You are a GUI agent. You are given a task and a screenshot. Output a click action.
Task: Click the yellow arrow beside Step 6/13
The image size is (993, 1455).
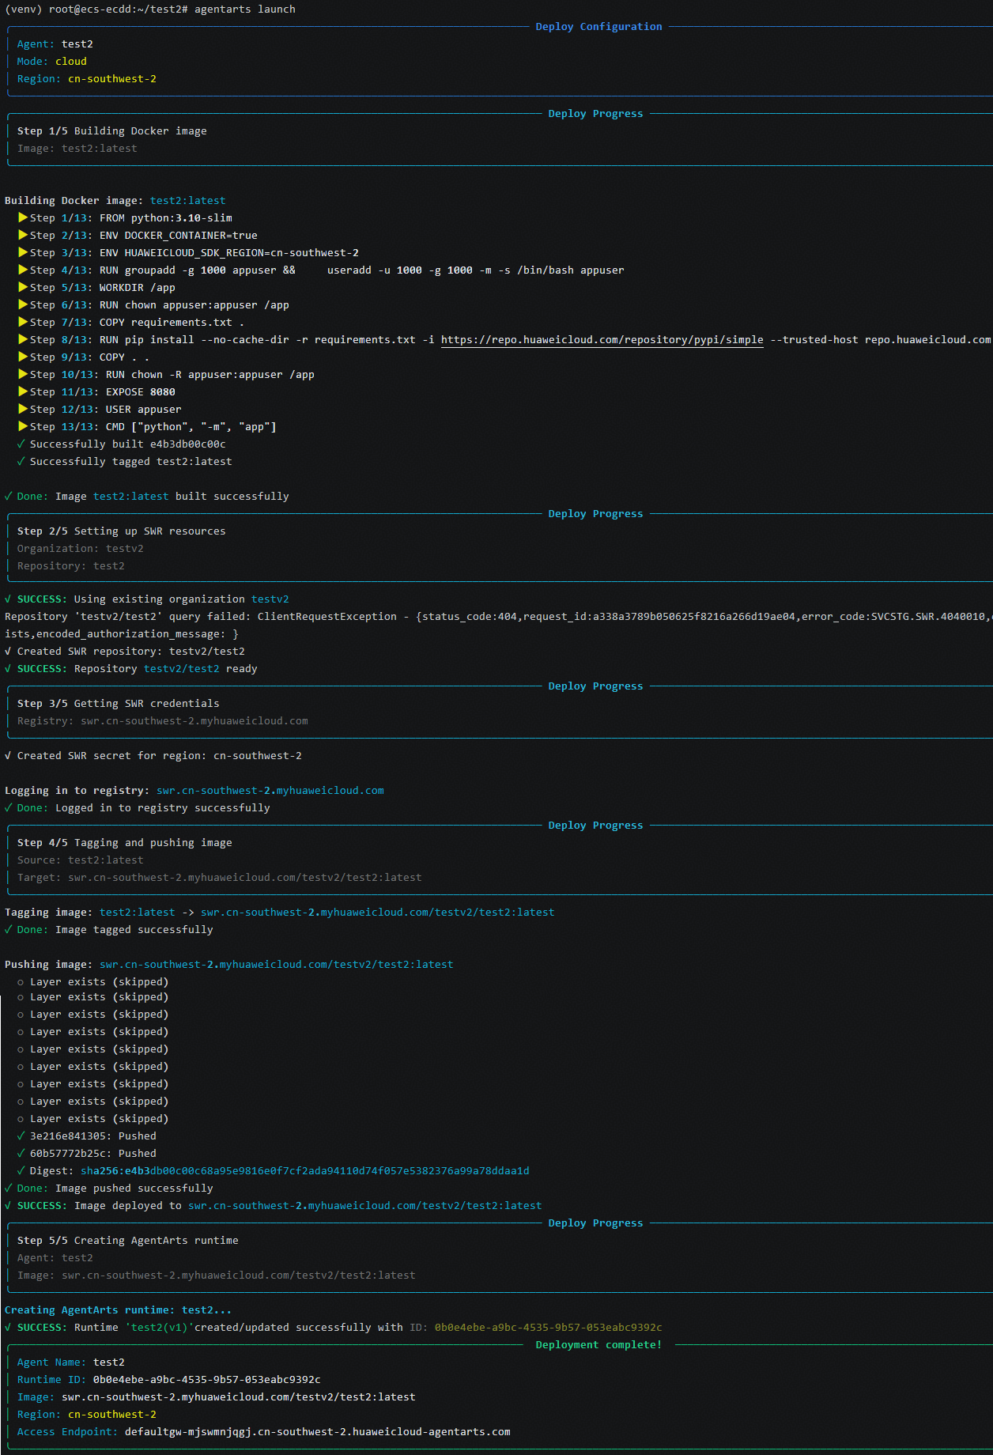pyautogui.click(x=23, y=305)
